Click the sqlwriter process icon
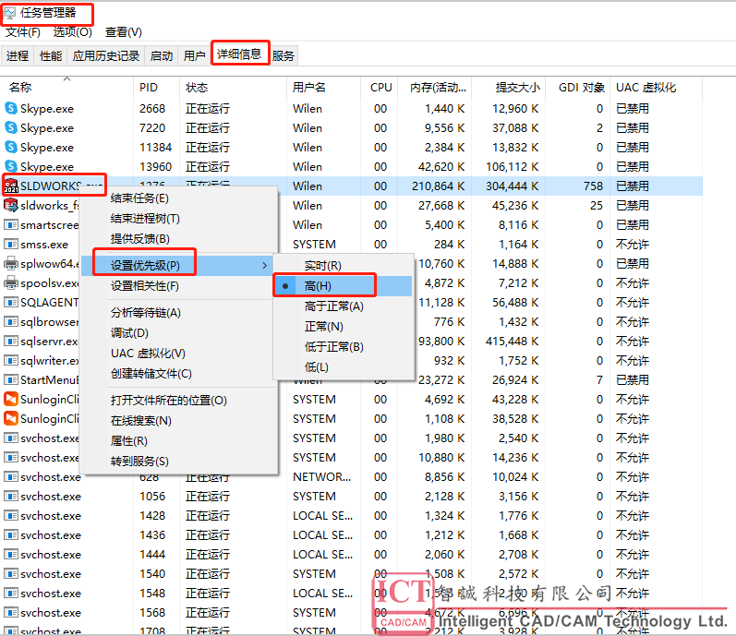Image resolution: width=736 pixels, height=636 pixels. [x=11, y=361]
